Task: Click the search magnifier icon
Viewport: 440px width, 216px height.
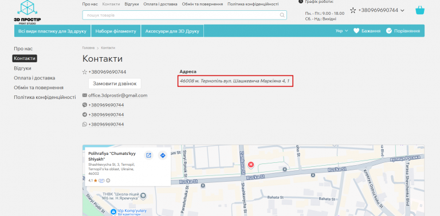Action: [282, 15]
